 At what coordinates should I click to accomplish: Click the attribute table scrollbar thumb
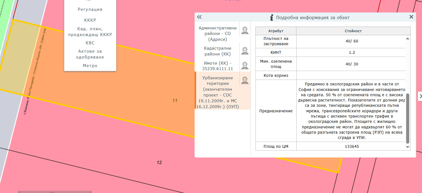408,118
